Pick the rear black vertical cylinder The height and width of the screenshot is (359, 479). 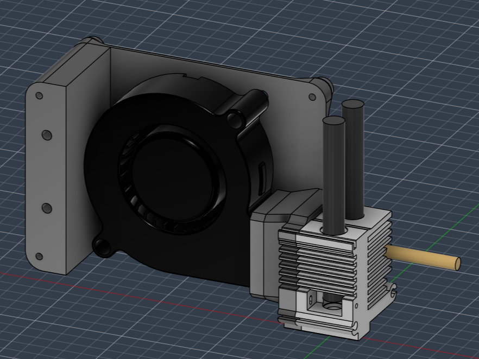point(353,159)
